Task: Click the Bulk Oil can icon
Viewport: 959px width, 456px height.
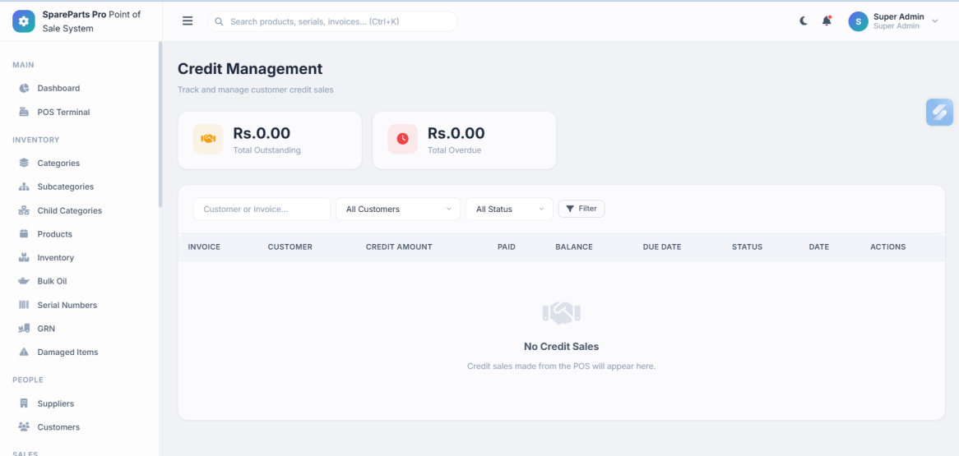Action: [x=24, y=281]
